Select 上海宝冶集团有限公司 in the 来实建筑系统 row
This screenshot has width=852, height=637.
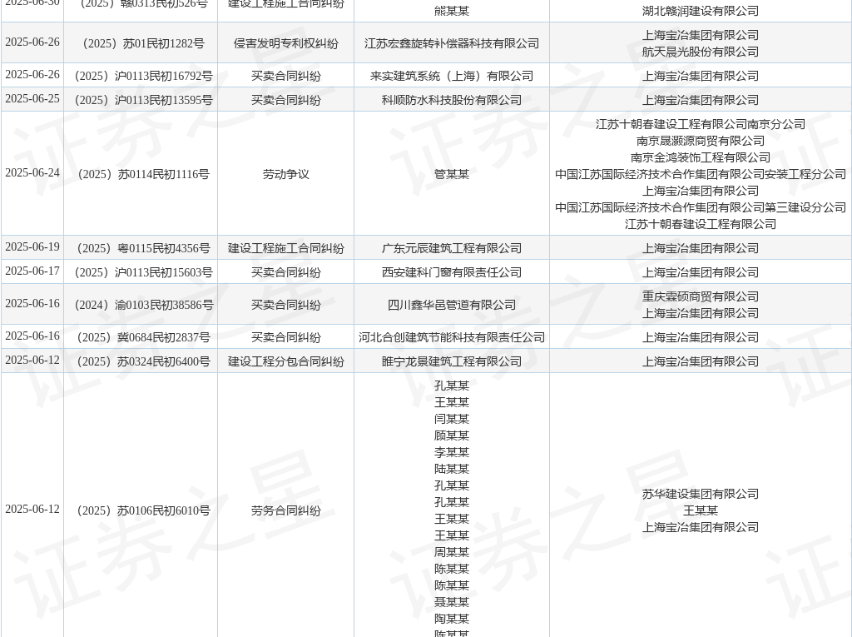[x=701, y=76]
